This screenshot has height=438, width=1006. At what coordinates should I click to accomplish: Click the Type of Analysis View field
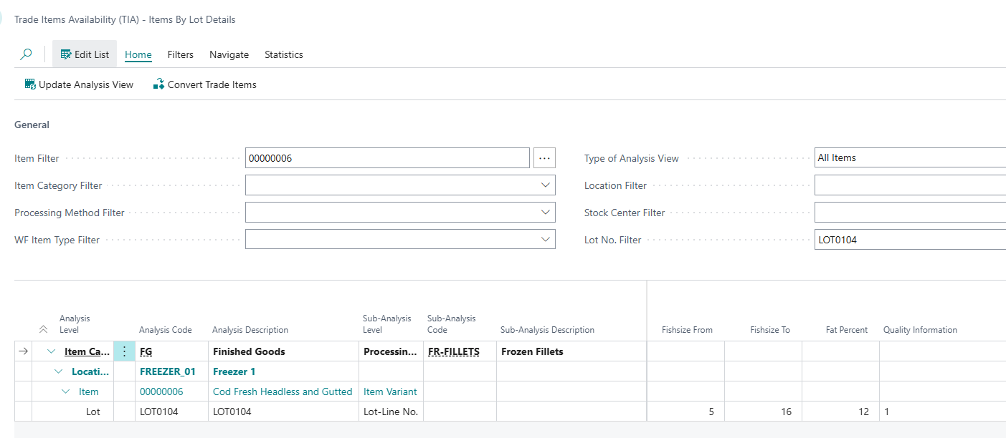[909, 158]
